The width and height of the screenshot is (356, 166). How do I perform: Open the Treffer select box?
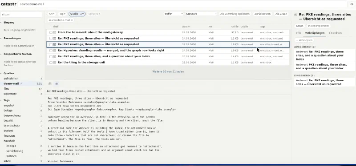(173, 14)
